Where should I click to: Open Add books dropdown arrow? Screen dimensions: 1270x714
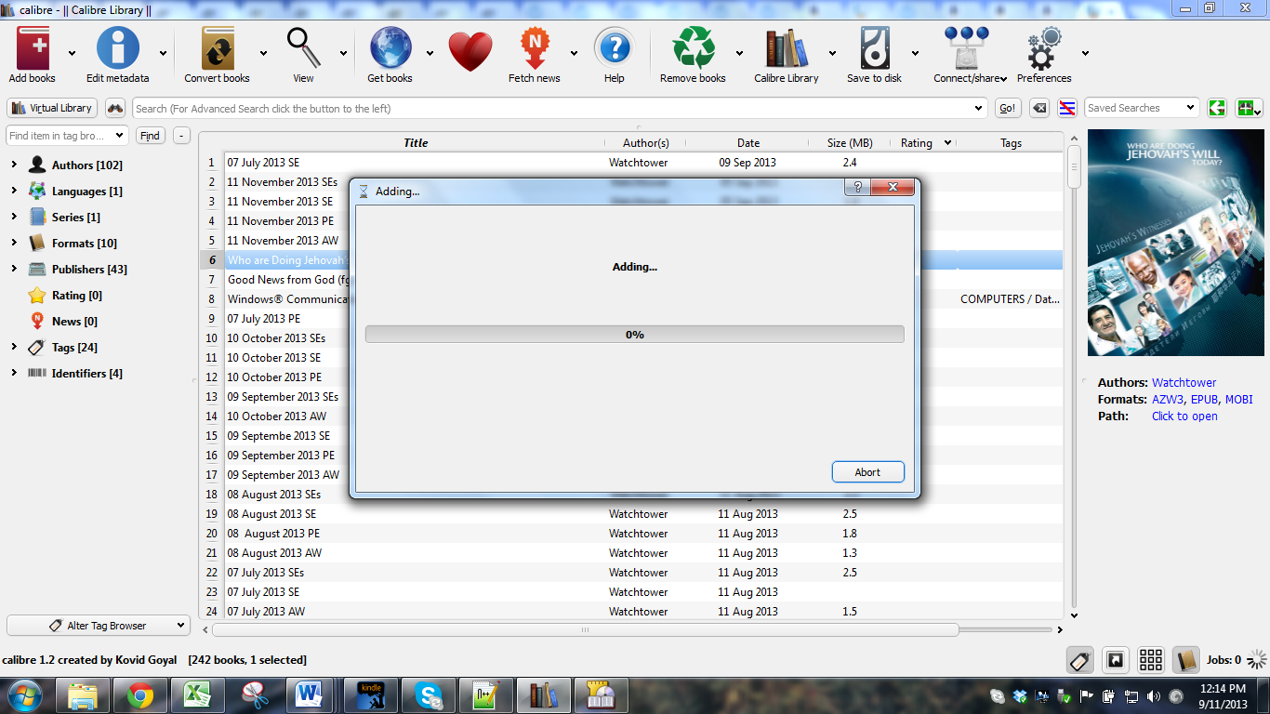(72, 53)
